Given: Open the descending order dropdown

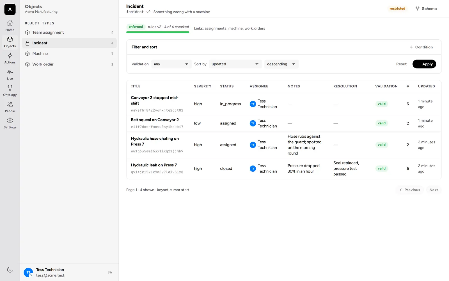Looking at the screenshot, I should click(281, 64).
